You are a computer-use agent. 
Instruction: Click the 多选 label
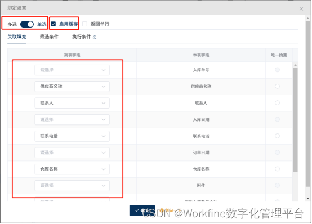pyautogui.click(x=12, y=24)
